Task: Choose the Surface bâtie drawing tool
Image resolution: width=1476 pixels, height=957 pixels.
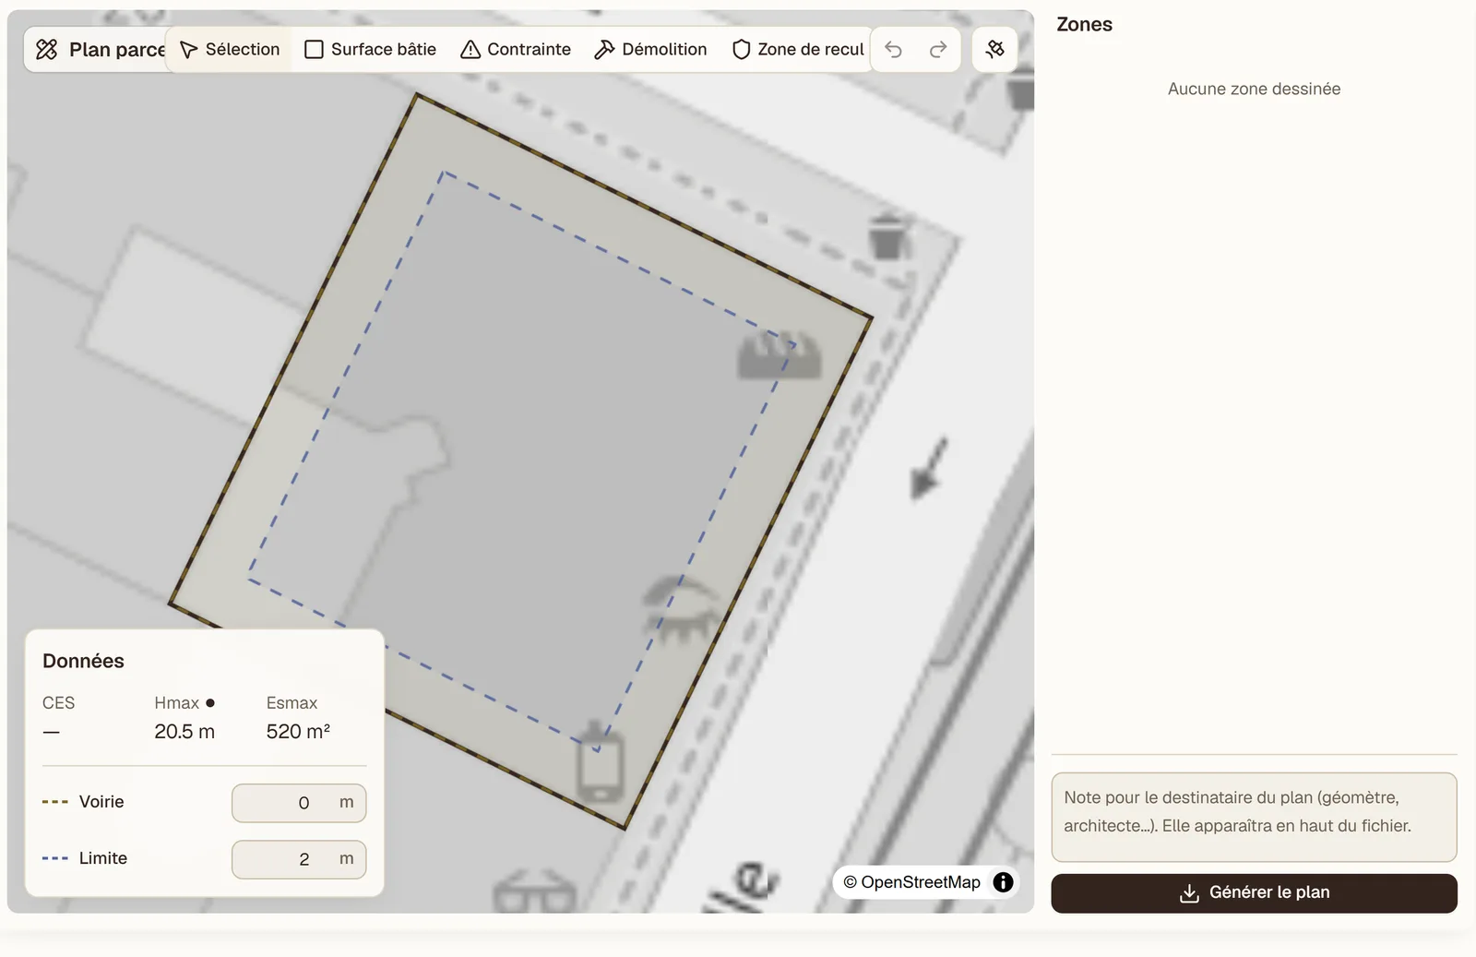Action: (x=371, y=50)
